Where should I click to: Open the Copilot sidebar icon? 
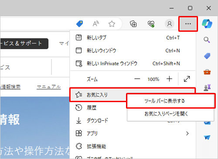(207, 24)
